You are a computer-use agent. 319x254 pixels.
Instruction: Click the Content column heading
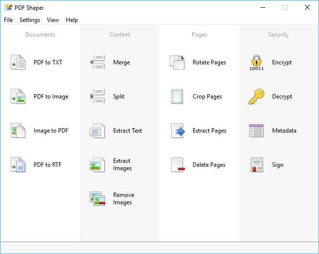pyautogui.click(x=120, y=35)
